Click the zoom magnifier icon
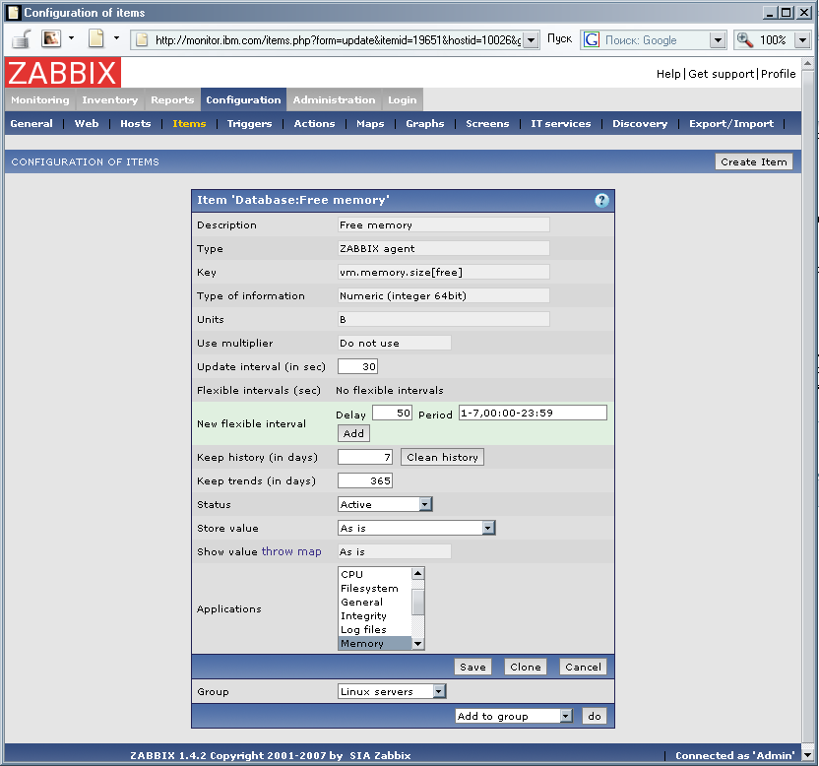Screen dimensions: 819x766 tap(745, 39)
